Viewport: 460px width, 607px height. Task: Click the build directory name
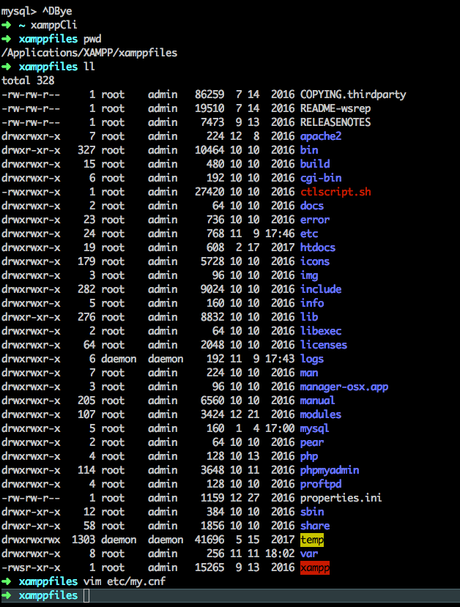point(315,164)
